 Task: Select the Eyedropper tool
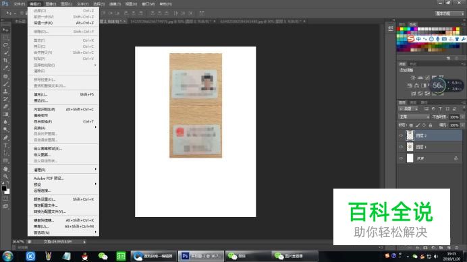(x=5, y=68)
